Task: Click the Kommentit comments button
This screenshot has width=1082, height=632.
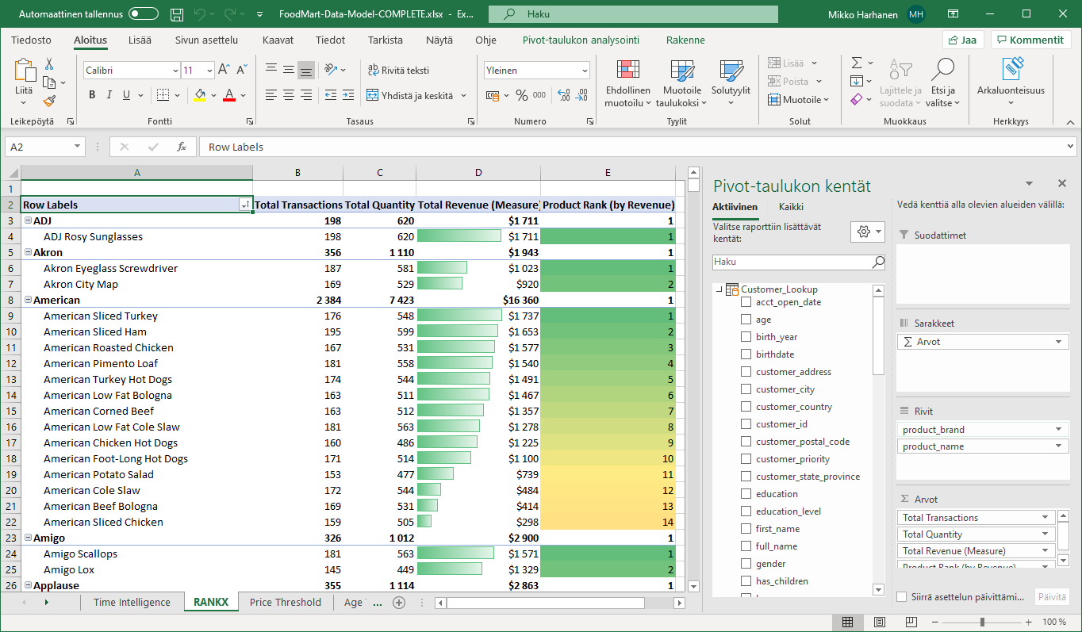Action: tap(1030, 40)
